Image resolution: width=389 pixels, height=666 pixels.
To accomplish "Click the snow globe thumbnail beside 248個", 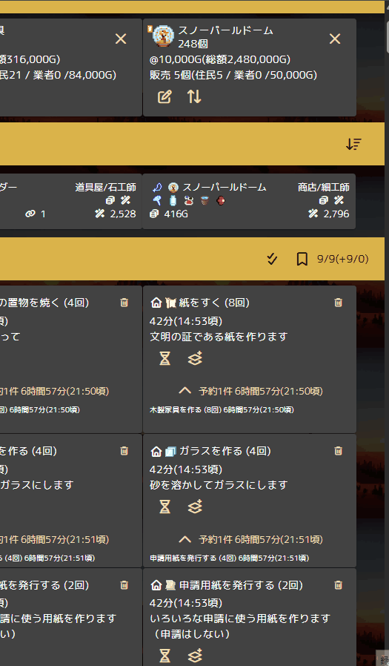I will [162, 36].
